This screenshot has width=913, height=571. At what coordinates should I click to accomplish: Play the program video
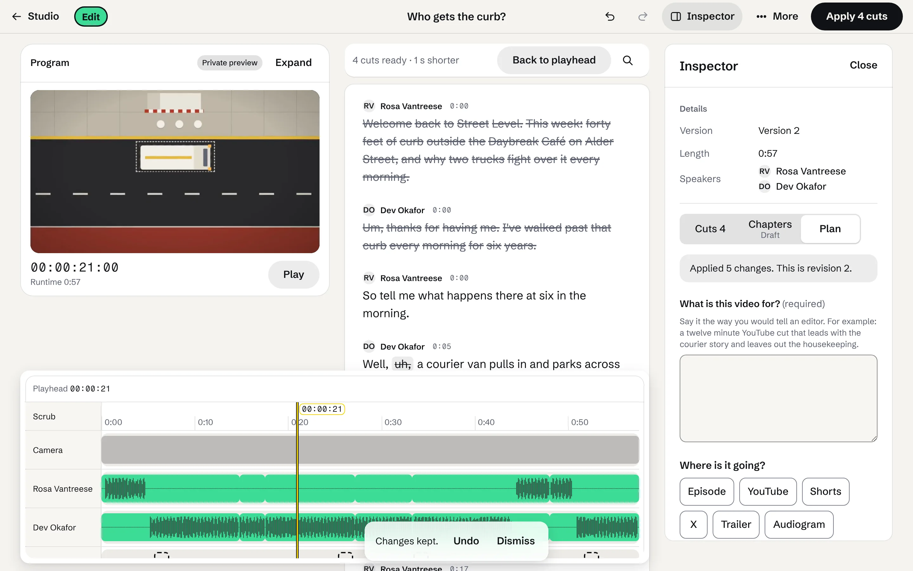tap(294, 274)
